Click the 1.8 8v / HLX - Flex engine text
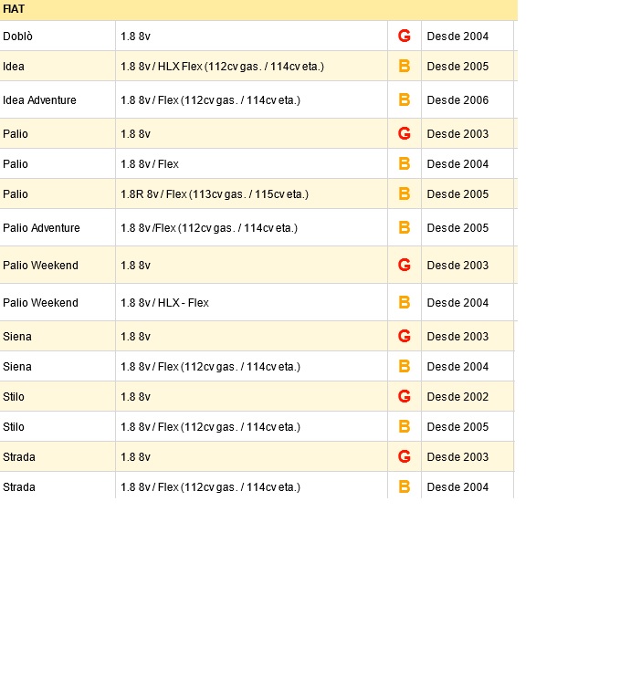Screen dimensions: 641x679 coord(164,303)
